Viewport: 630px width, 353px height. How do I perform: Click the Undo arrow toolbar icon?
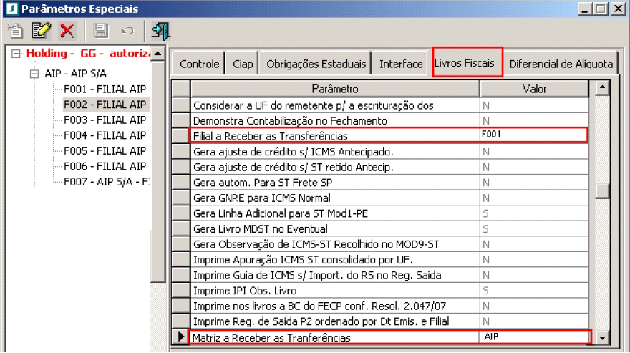point(127,31)
